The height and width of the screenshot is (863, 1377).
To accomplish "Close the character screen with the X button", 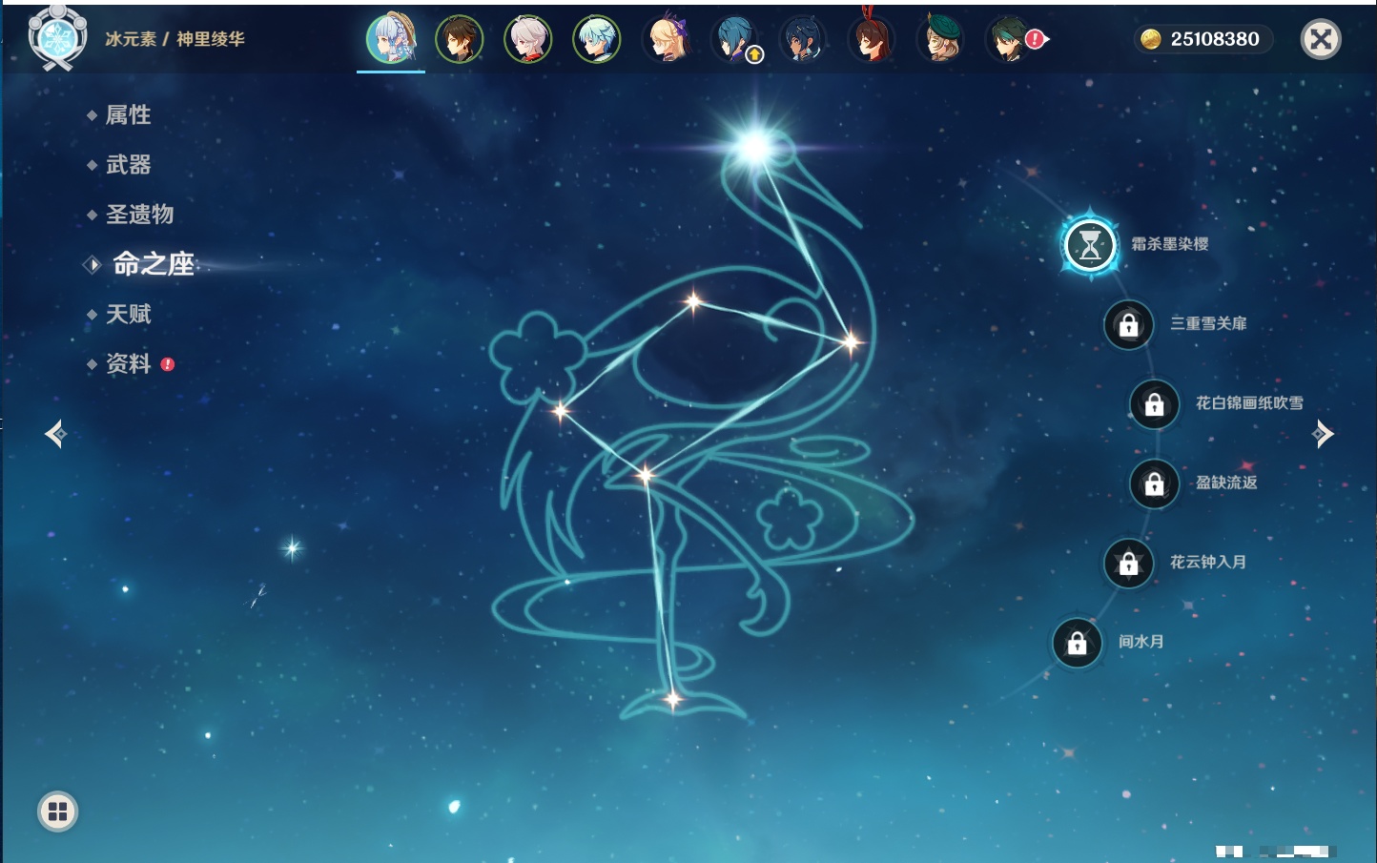I will coord(1321,39).
